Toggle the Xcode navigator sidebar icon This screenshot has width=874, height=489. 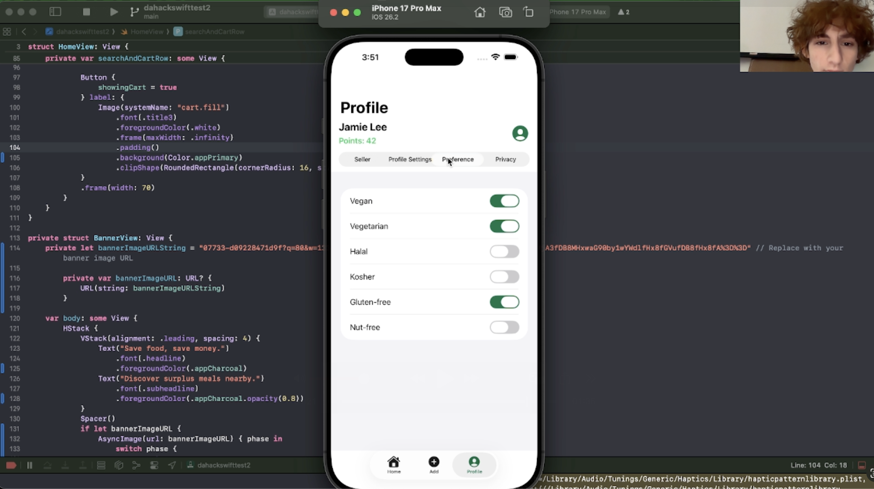55,12
